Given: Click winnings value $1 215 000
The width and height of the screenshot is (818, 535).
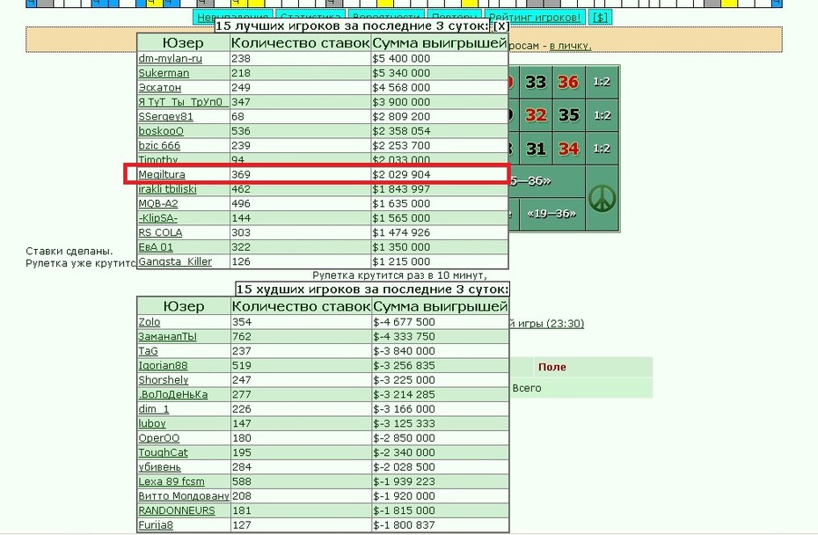Looking at the screenshot, I should point(401,261).
